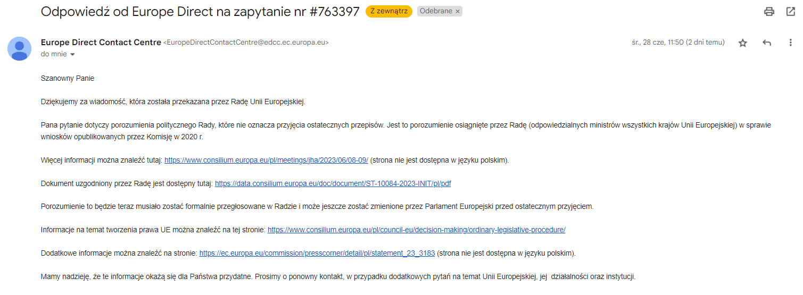Click the 'Szanowny Panie' greeting line

pyautogui.click(x=68, y=78)
